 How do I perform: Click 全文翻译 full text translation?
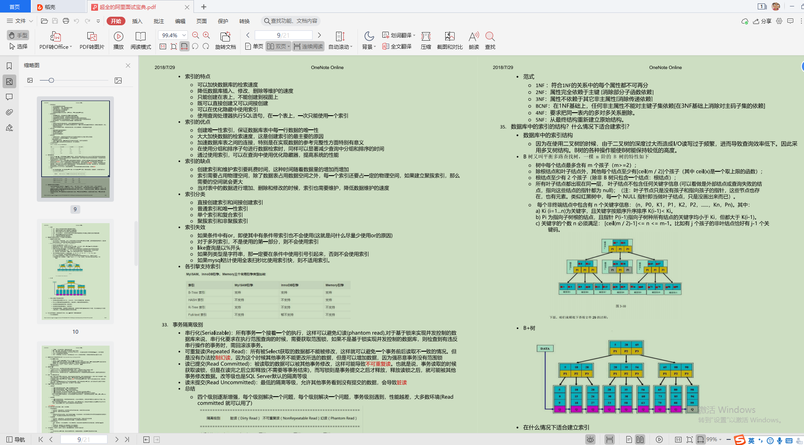pos(397,46)
